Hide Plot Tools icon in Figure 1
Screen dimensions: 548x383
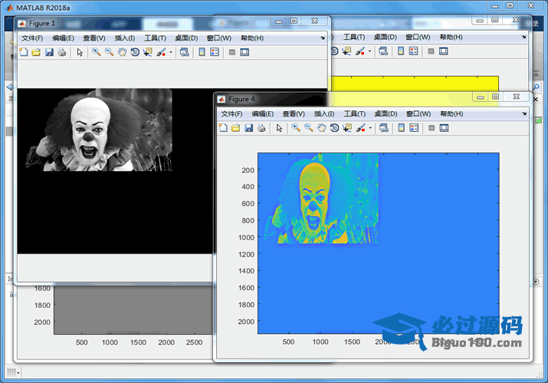(231, 52)
